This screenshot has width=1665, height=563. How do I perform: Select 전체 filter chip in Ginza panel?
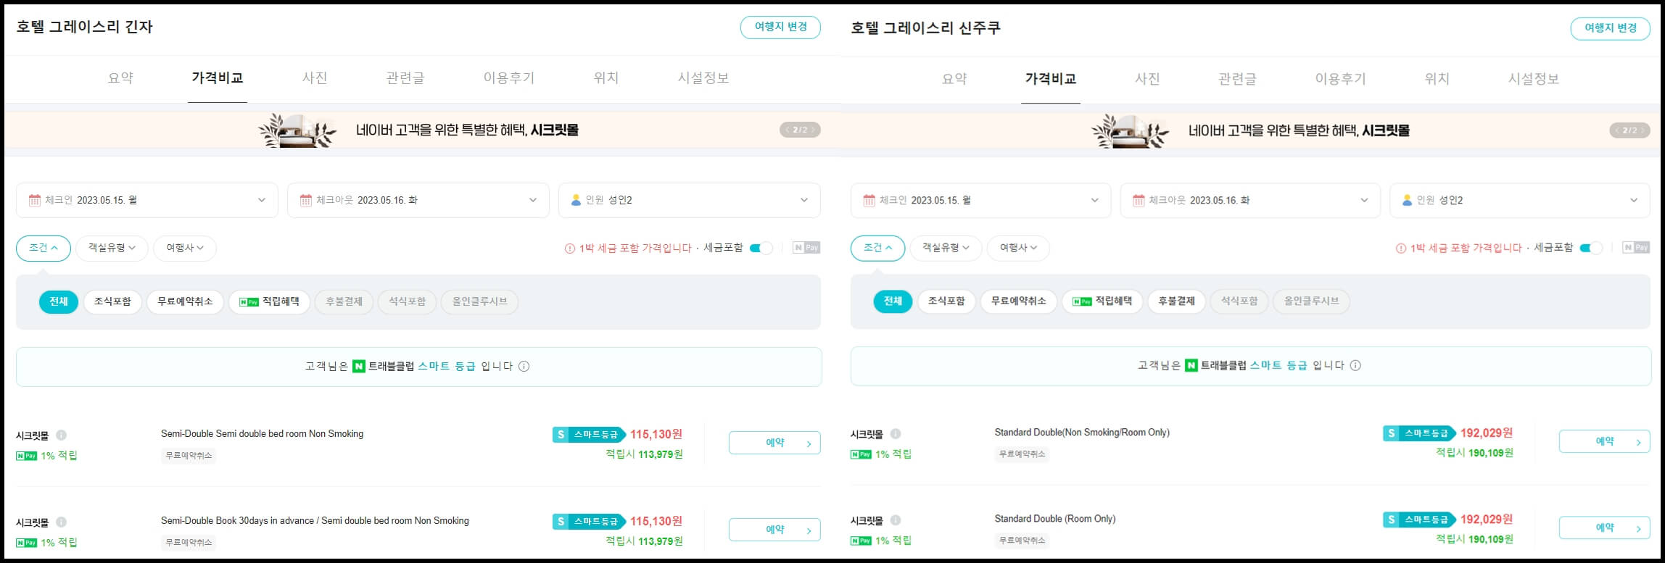click(x=59, y=302)
